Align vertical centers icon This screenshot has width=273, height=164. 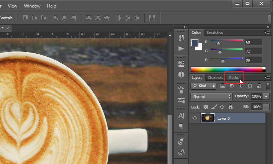pos(34,18)
